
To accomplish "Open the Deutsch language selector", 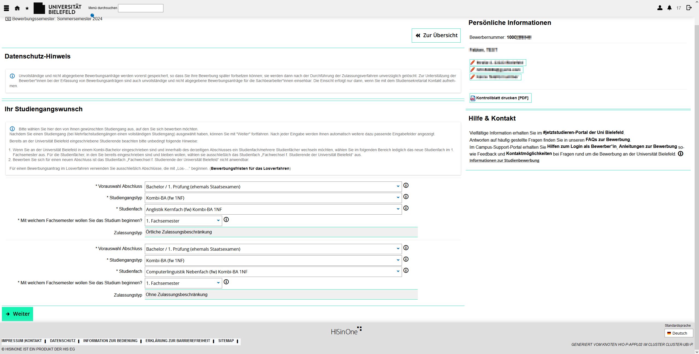I will tap(679, 333).
